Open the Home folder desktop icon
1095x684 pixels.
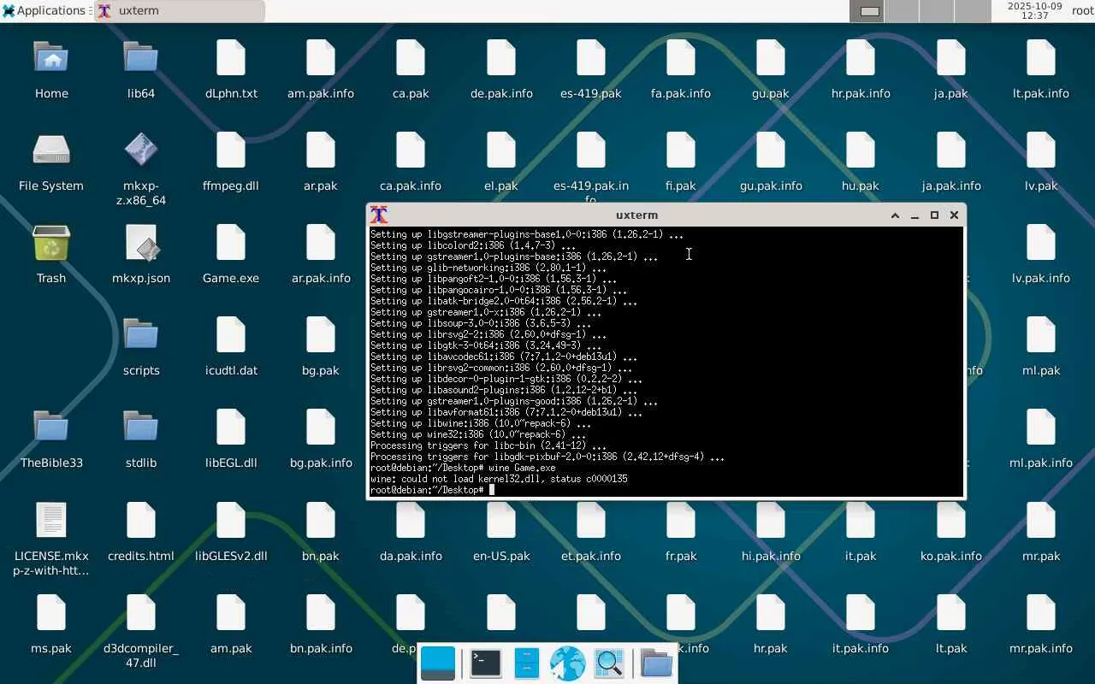coord(51,59)
